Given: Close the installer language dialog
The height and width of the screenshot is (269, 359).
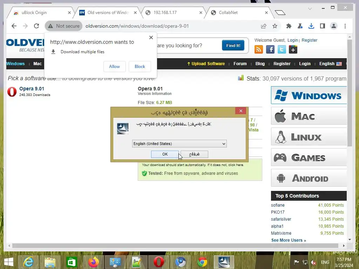Looking at the screenshot, I should pyautogui.click(x=241, y=111).
